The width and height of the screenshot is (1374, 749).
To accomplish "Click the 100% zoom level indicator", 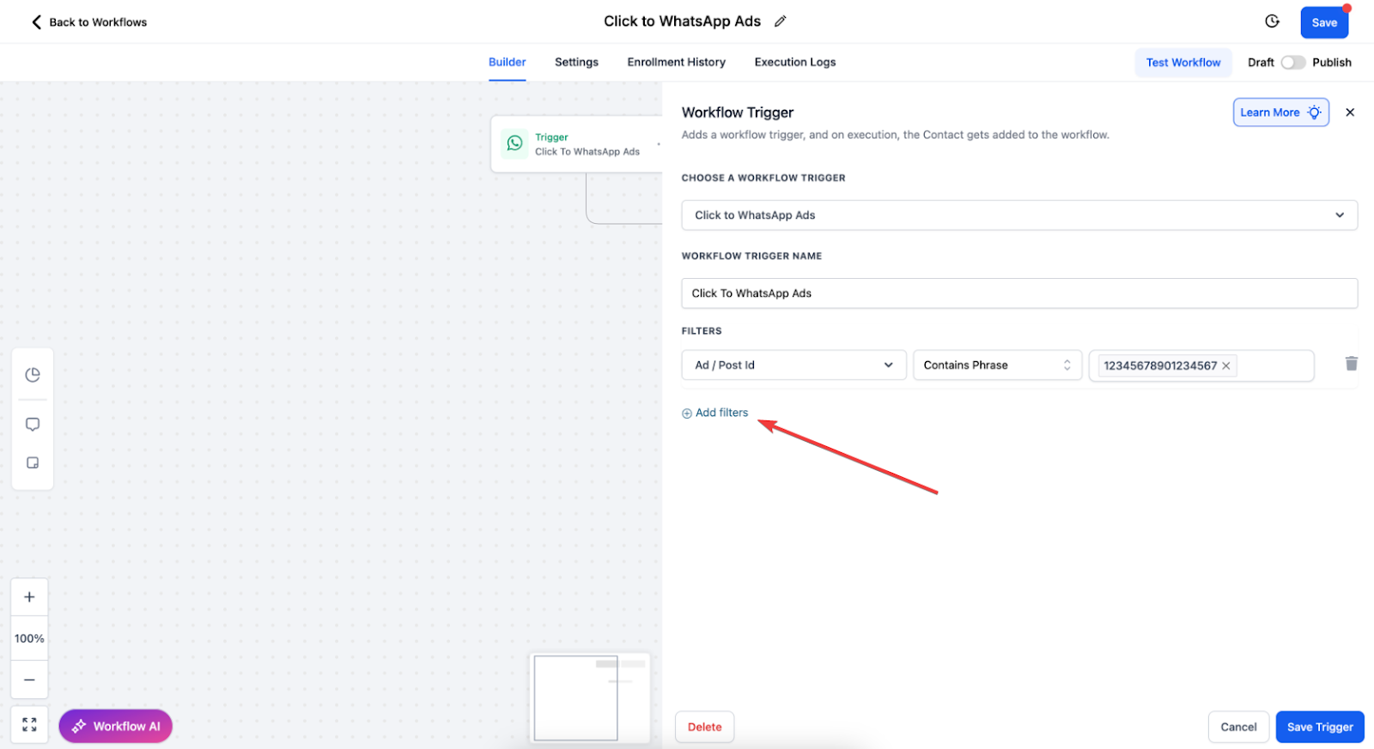I will pos(29,638).
